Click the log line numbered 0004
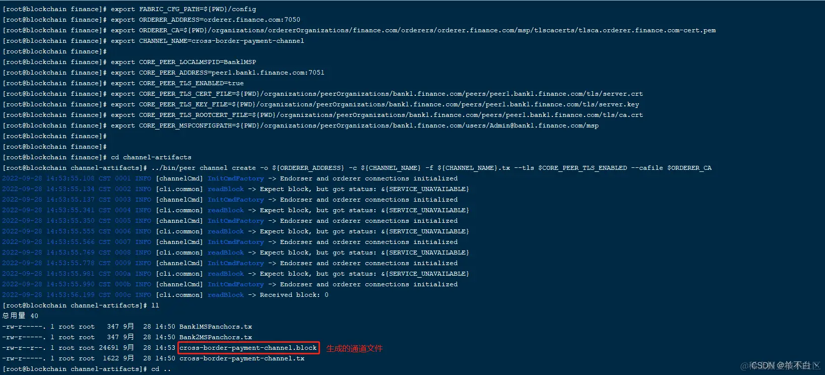The image size is (825, 375). (x=236, y=210)
